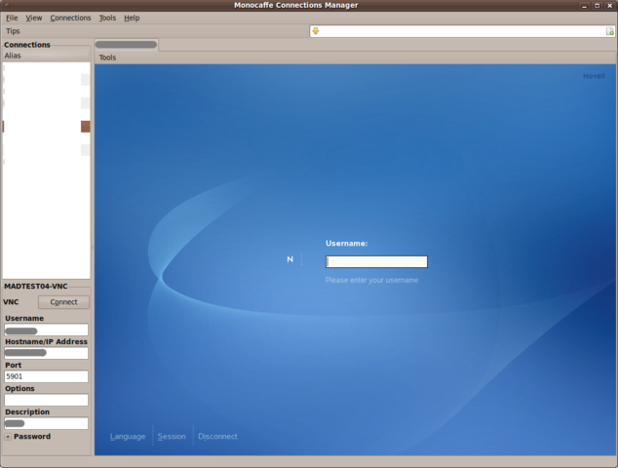The image size is (618, 468).
Task: Click the MADTEST04-VNC connection title
Action: tap(36, 287)
